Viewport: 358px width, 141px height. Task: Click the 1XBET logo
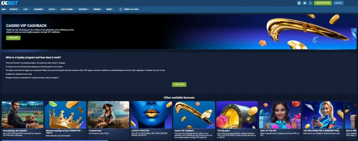9,3
